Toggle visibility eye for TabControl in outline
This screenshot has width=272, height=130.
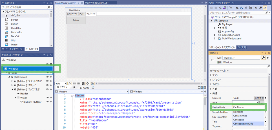pyautogui.click(x=47, y=77)
